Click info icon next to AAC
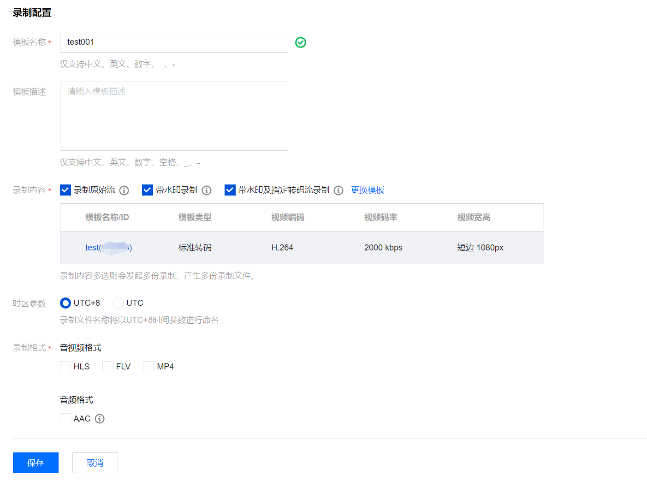 (100, 419)
